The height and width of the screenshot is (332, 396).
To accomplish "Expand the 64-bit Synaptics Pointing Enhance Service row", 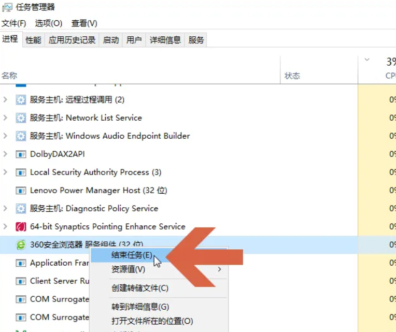I will 5,226.
